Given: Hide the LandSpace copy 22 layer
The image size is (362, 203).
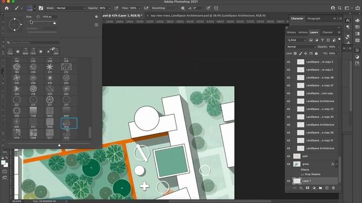Looking at the screenshot, I should coord(288,109).
